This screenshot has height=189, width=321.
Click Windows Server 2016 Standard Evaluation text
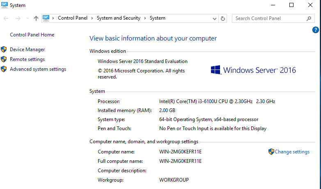click(142, 61)
